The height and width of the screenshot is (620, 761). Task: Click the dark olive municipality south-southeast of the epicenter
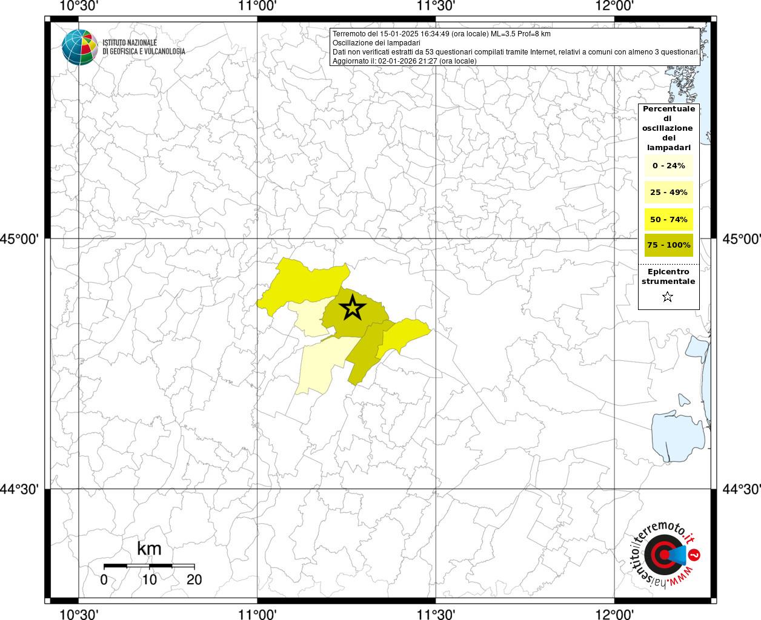coord(367,354)
